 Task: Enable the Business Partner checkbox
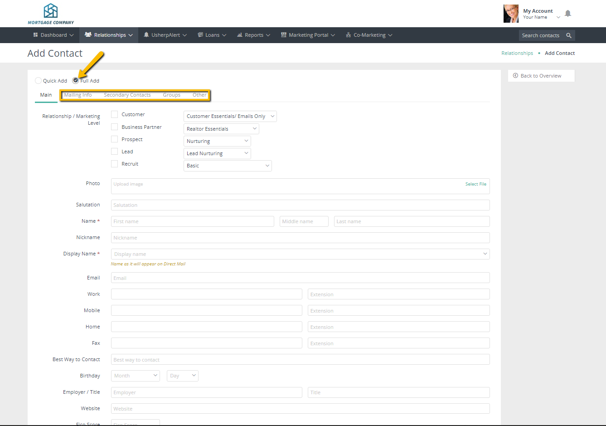point(115,127)
